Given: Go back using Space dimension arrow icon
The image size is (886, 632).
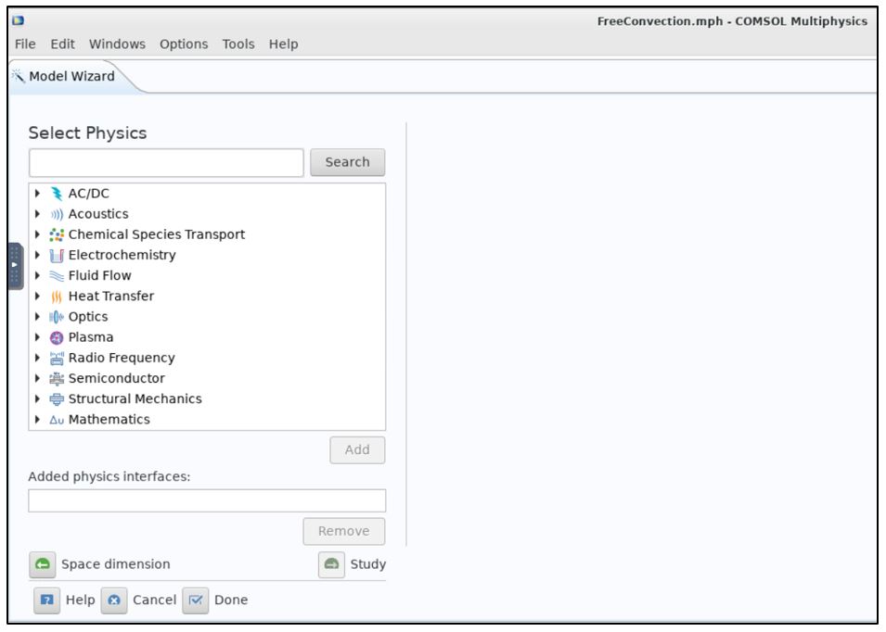Looking at the screenshot, I should click(x=43, y=564).
